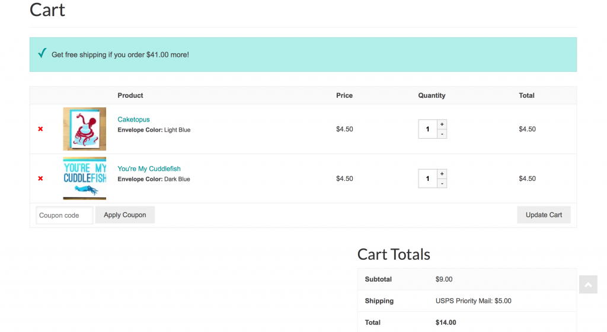Click the Cuddlefish card thumbnail
Screen dimensions: 607x332
(84, 178)
